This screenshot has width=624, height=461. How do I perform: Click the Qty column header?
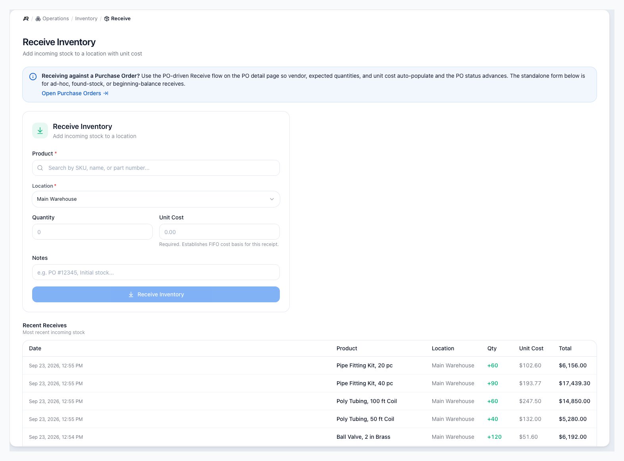coord(492,348)
